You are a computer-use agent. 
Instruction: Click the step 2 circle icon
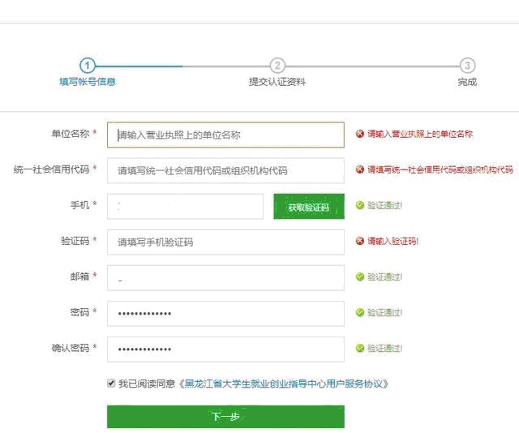(x=277, y=66)
